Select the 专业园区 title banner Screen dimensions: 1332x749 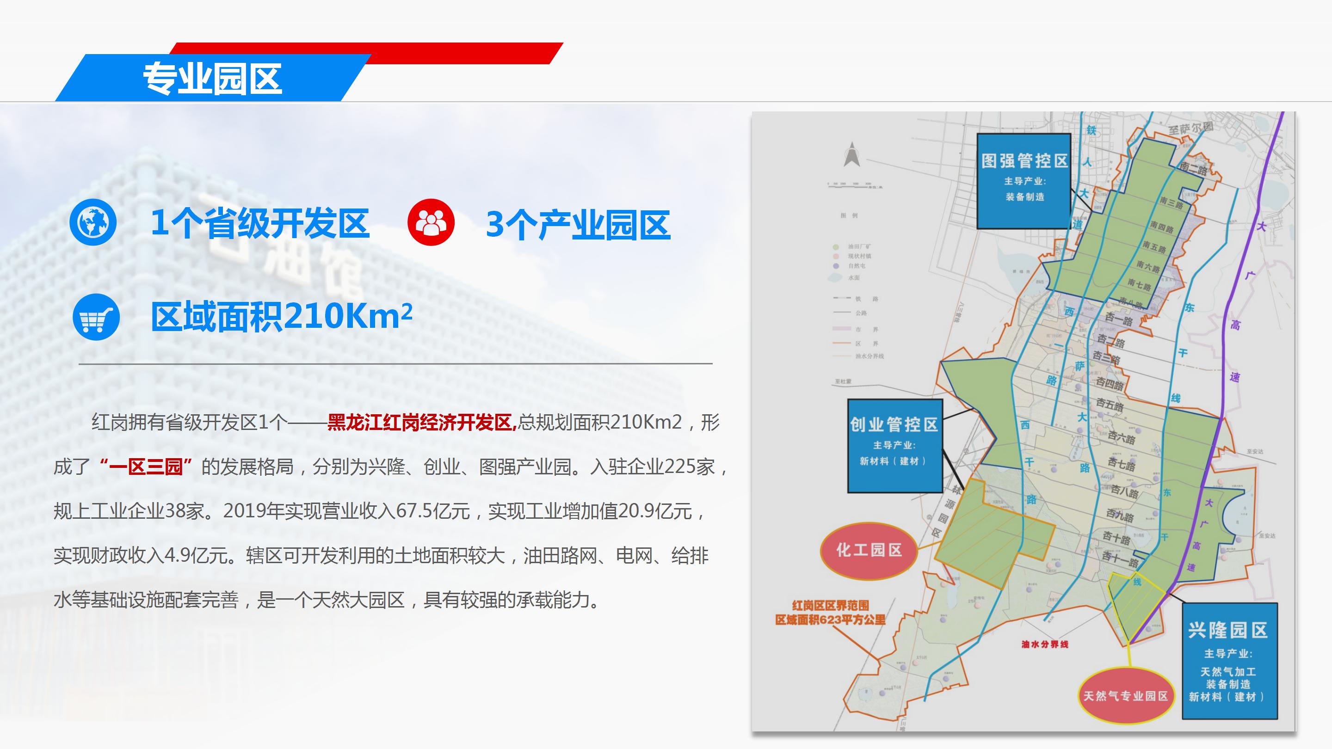(x=212, y=79)
